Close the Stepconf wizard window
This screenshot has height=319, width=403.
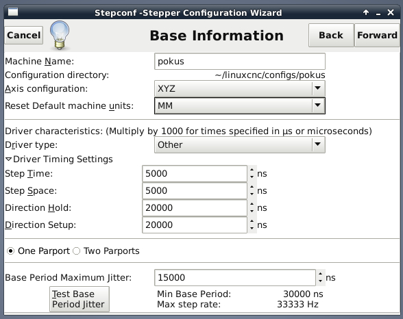[391, 12]
